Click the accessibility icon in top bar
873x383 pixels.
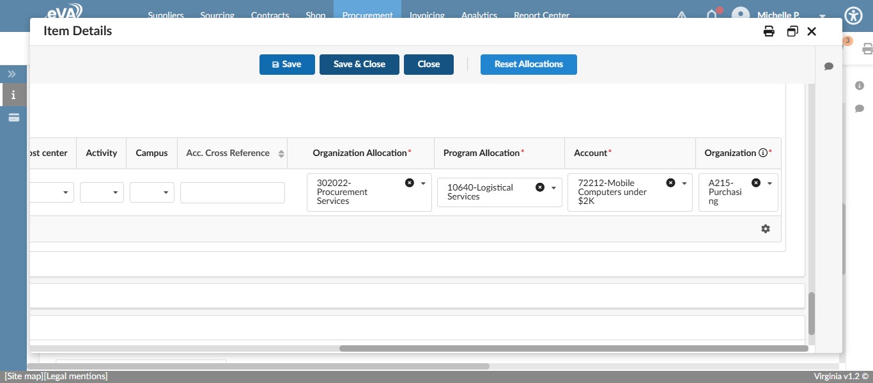pyautogui.click(x=853, y=15)
